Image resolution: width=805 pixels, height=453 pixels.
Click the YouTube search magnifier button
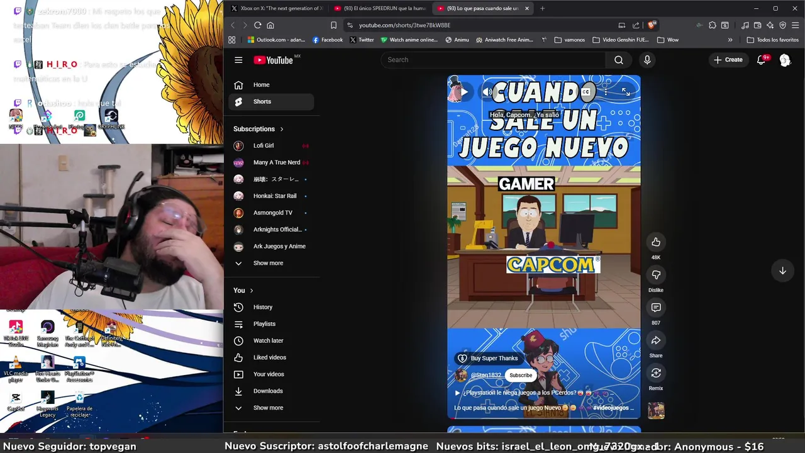(619, 60)
